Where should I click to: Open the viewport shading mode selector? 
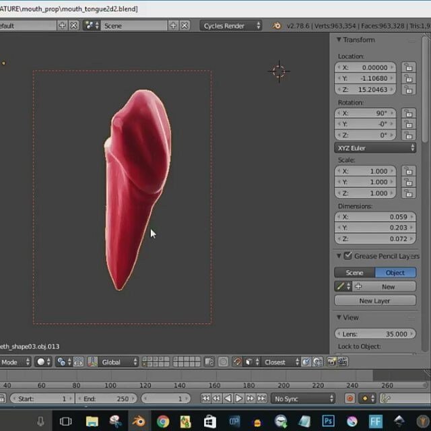[x=43, y=362]
